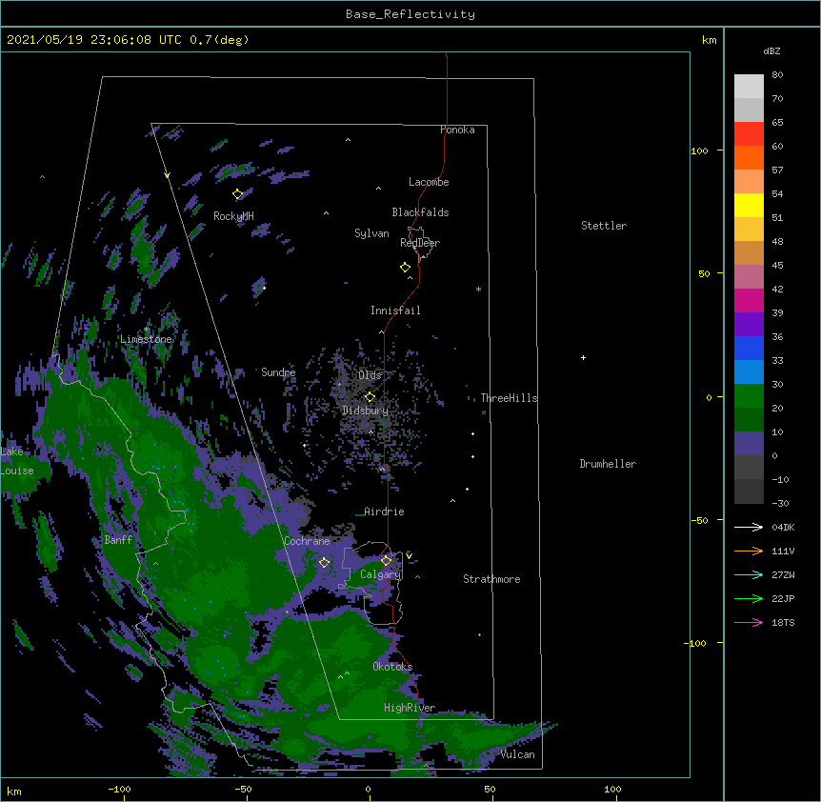Click the Calgary city label

click(381, 574)
